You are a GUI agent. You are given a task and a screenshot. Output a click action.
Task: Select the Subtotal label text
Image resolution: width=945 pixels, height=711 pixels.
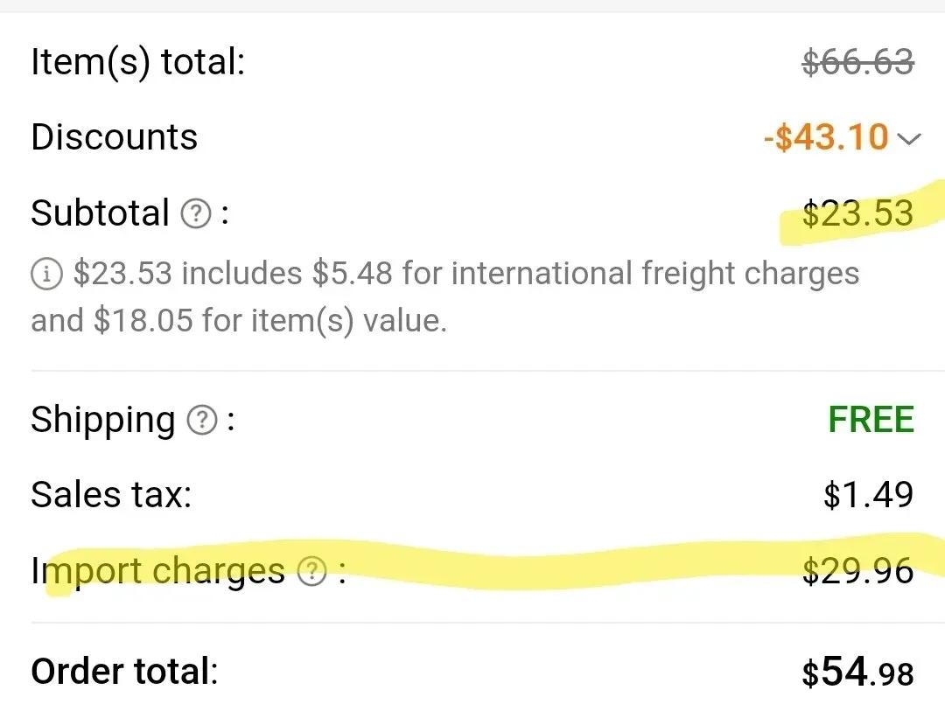[x=100, y=213]
